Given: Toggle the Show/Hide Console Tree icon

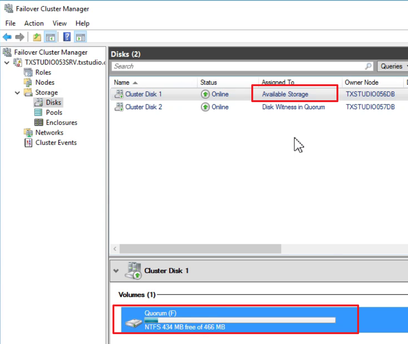Looking at the screenshot, I should (x=50, y=37).
